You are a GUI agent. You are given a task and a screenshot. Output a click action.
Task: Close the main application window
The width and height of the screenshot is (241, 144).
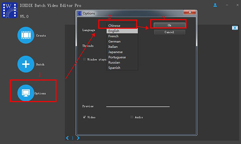click(x=237, y=5)
